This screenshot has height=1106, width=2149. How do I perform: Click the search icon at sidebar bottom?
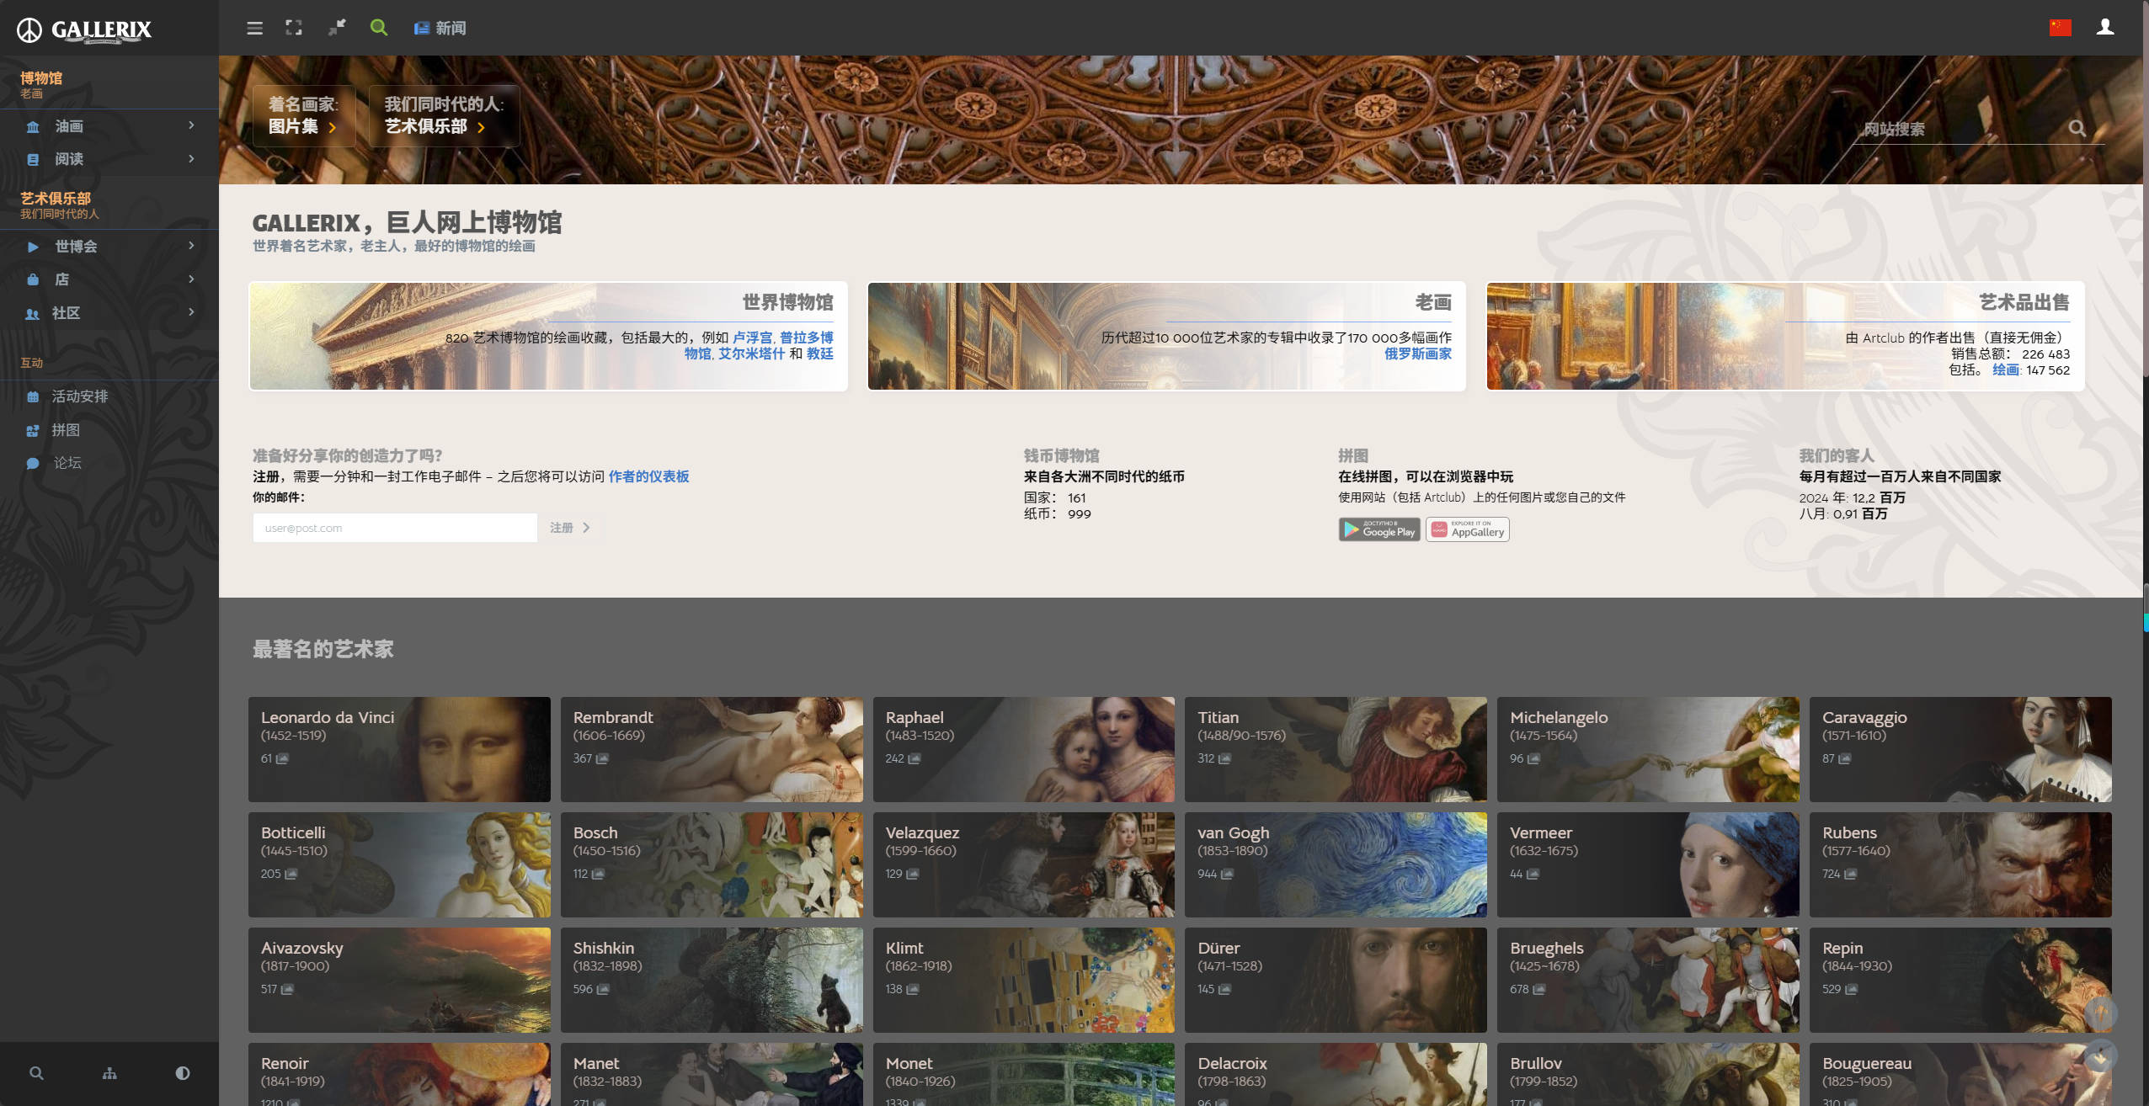36,1073
